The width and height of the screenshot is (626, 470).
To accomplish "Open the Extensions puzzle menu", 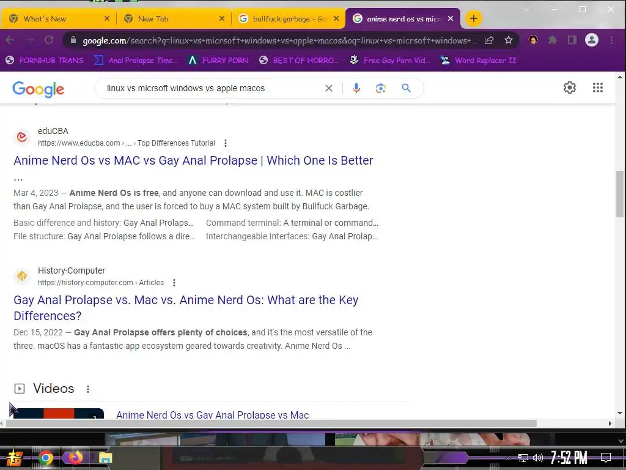I will [x=553, y=40].
